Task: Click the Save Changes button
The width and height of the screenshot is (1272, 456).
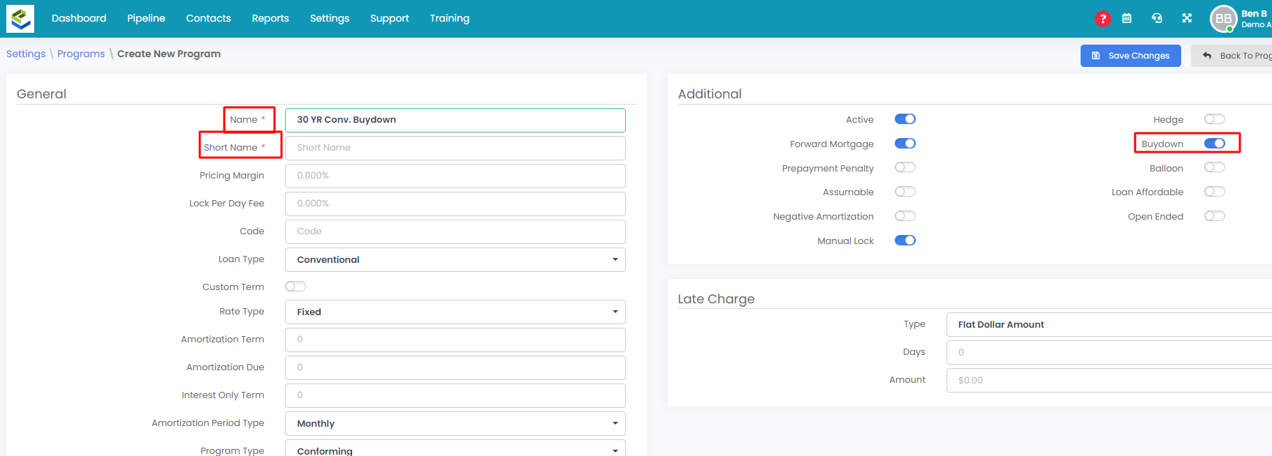Action: coord(1130,56)
